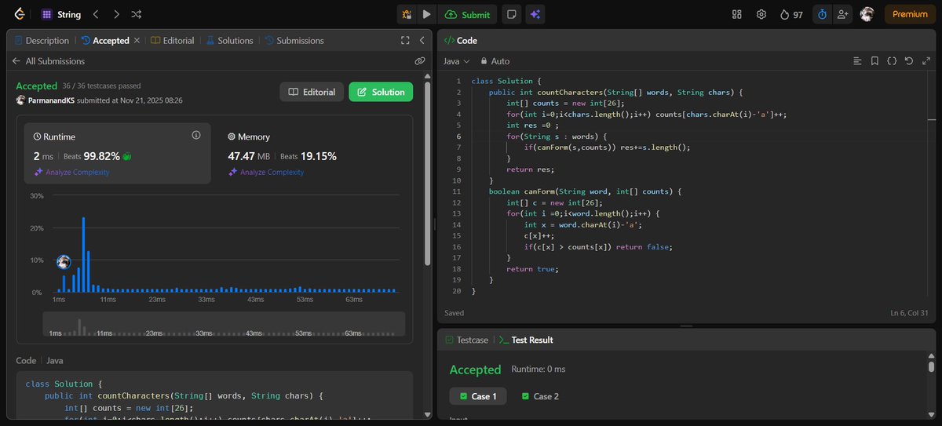Open the notes sticky-note icon
This screenshot has width=942, height=426.
click(511, 14)
